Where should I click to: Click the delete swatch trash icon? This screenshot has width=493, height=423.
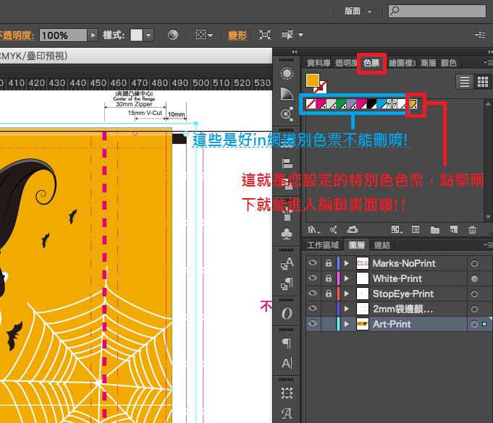[x=472, y=230]
